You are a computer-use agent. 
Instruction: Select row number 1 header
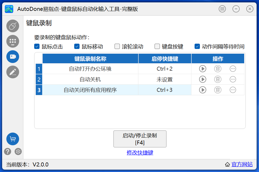tap(39, 69)
